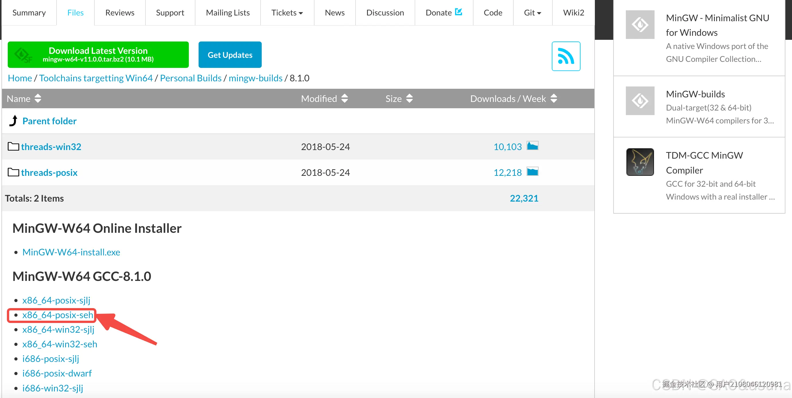Sort by Downloads / Week column
The width and height of the screenshot is (792, 398).
[x=554, y=98]
